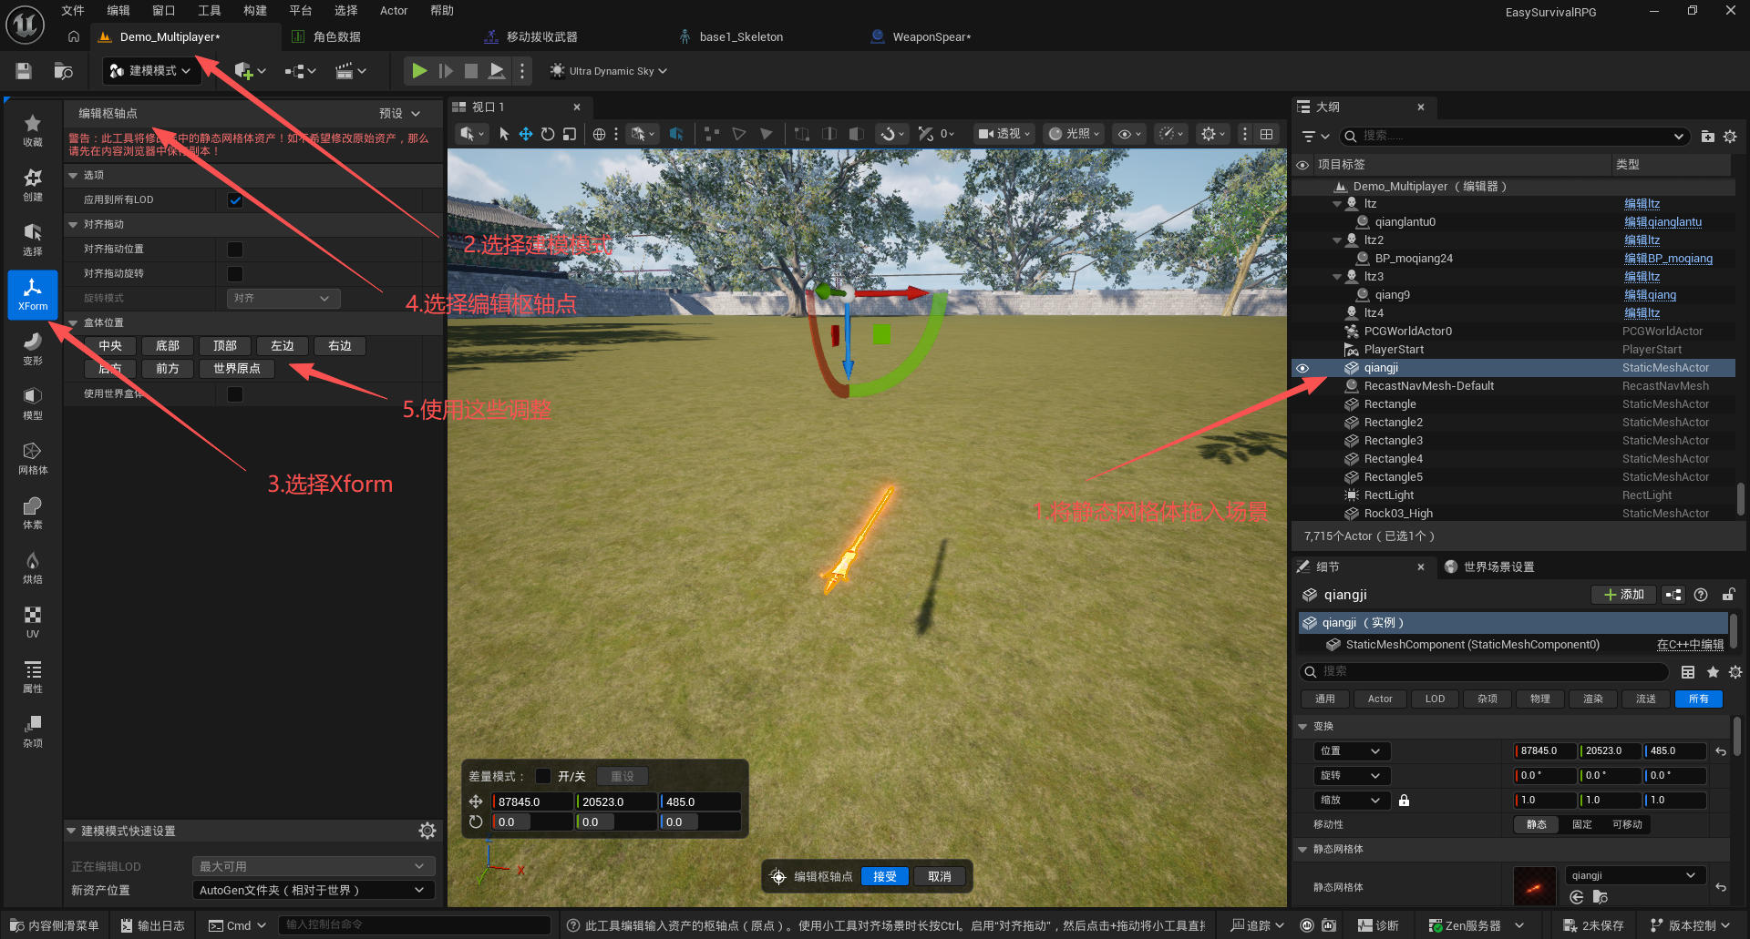
Task: Click the qiangji static mesh thumbnail
Action: coord(1535,887)
